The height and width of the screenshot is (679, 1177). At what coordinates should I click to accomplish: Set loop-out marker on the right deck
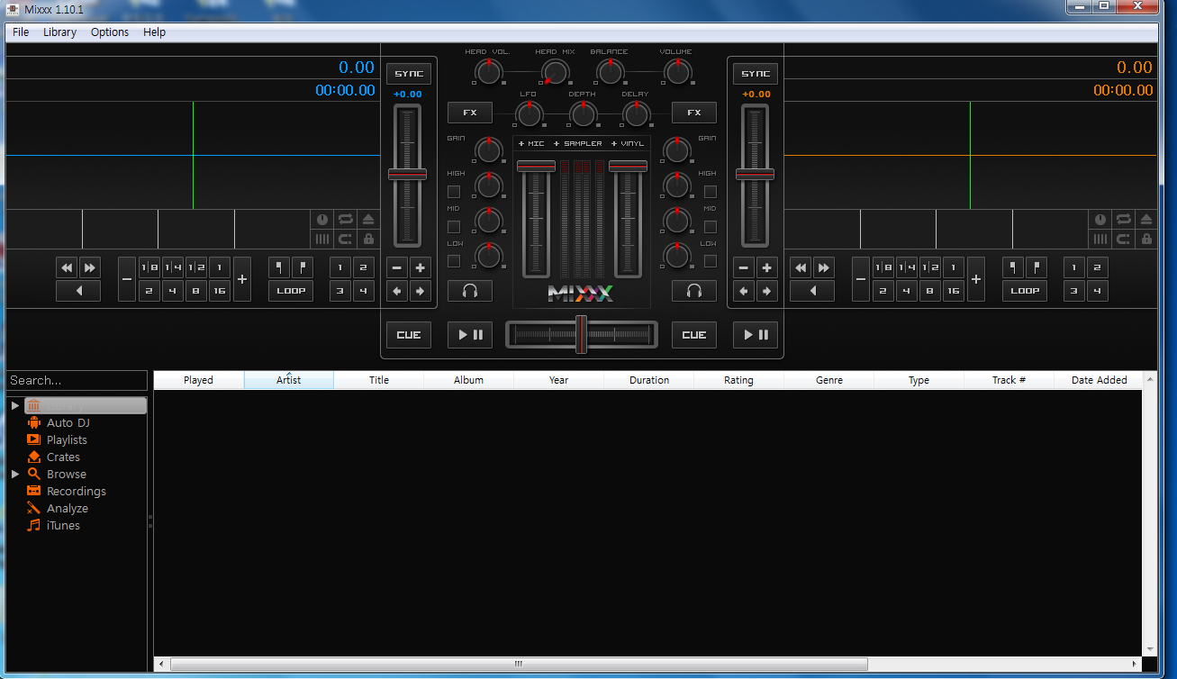point(1037,267)
